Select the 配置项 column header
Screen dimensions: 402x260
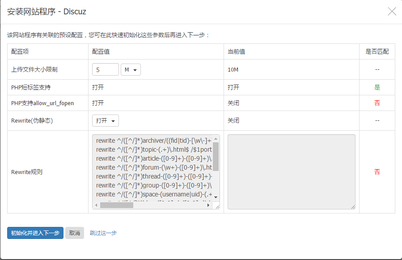20,51
